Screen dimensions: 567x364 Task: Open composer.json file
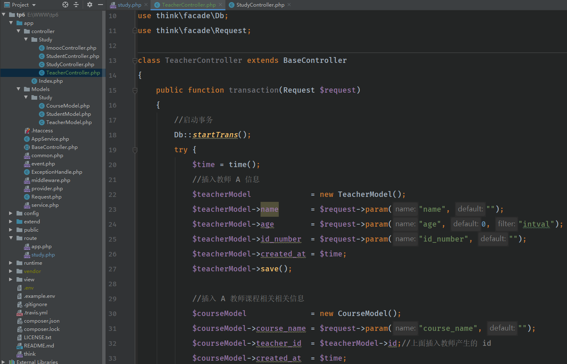point(42,321)
